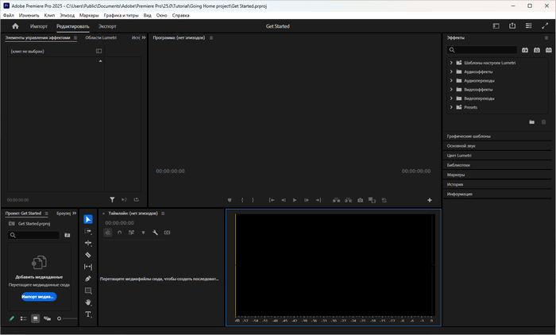Open the Файл menu
556x335 pixels.
9,15
